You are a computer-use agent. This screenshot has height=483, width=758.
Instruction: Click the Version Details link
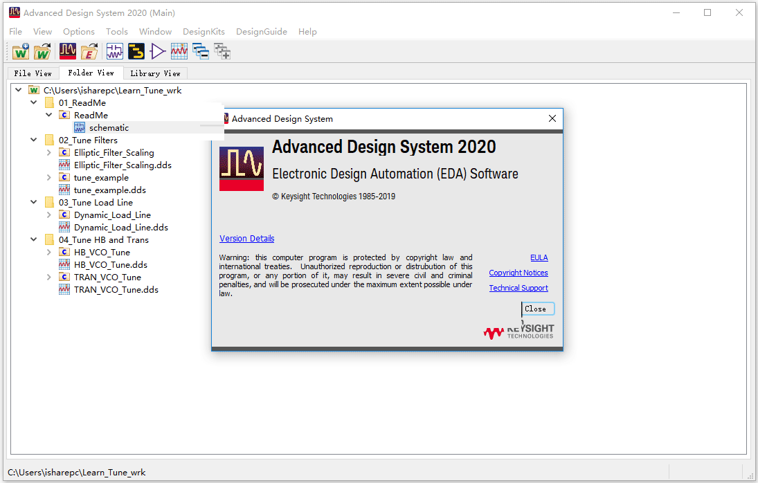[x=246, y=239]
